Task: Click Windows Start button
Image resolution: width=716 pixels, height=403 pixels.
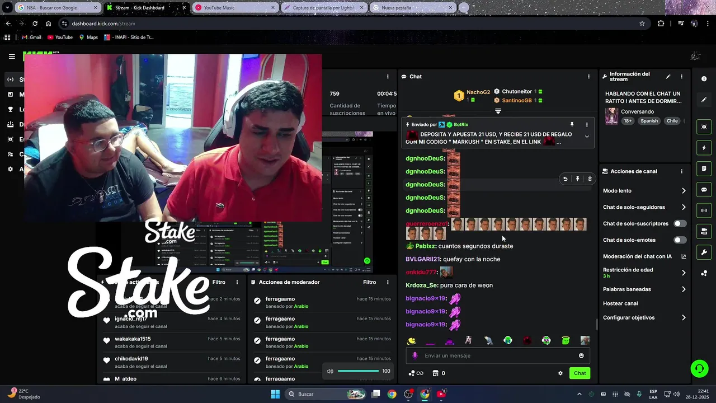Action: [x=275, y=394]
